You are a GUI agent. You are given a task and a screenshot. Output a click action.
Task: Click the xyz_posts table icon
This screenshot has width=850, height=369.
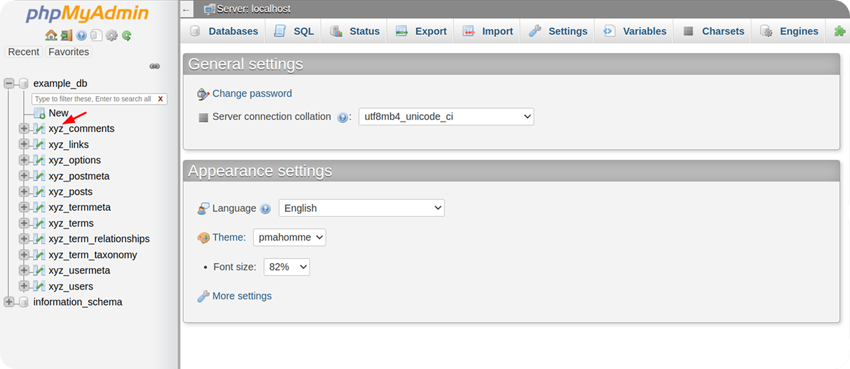39,192
